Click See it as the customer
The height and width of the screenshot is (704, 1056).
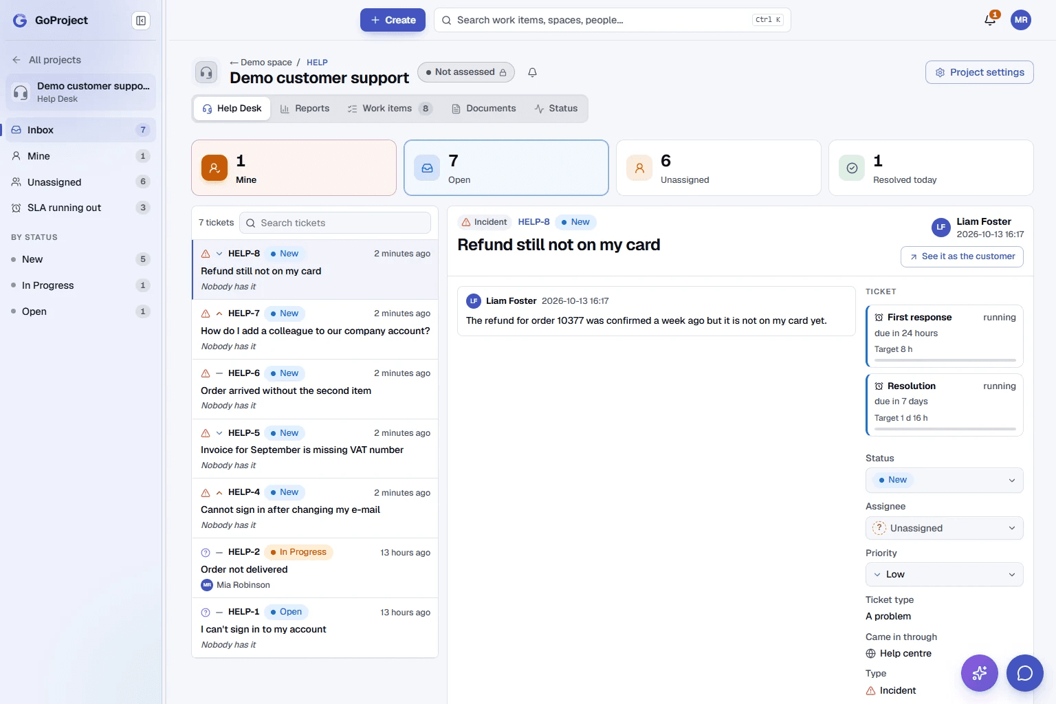pos(962,256)
